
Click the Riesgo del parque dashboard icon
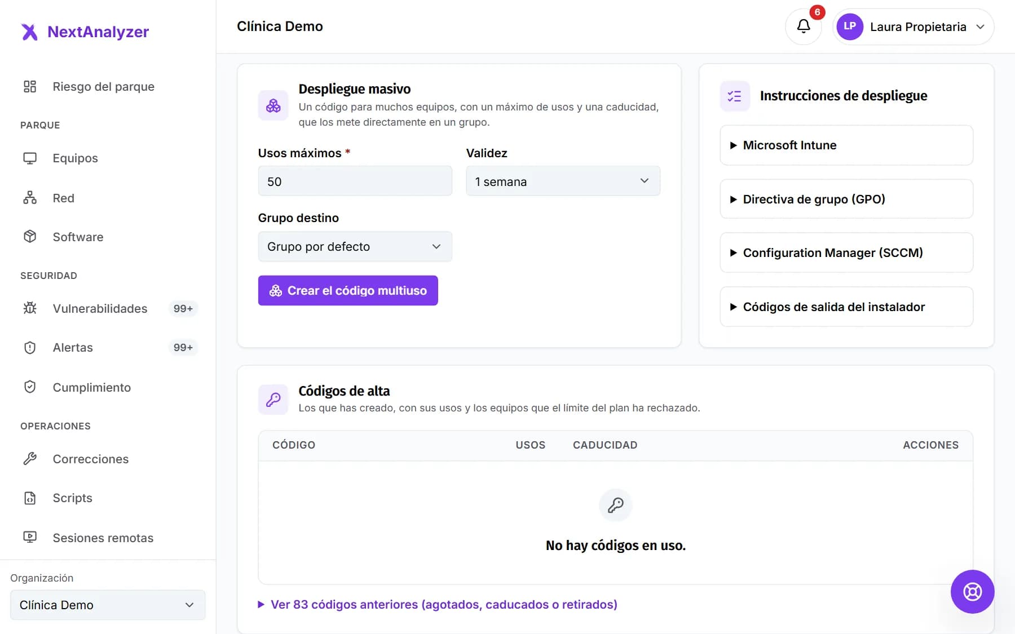30,86
